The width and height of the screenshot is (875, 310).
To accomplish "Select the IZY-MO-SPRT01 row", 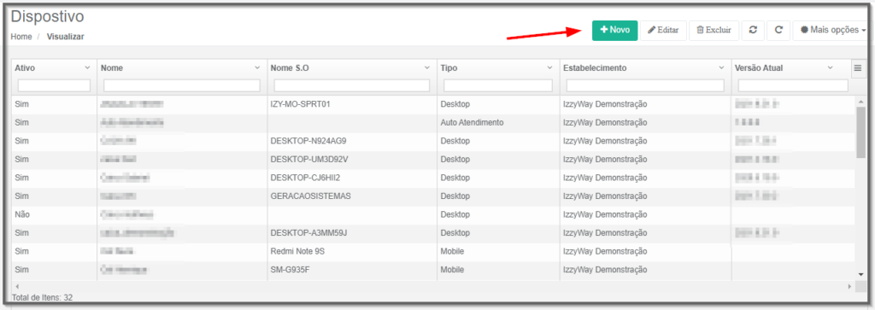I will (x=434, y=104).
